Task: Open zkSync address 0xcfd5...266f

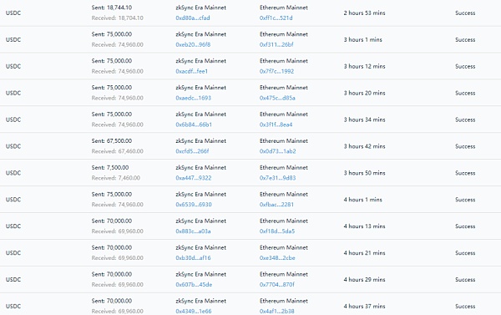Action: click(192, 151)
